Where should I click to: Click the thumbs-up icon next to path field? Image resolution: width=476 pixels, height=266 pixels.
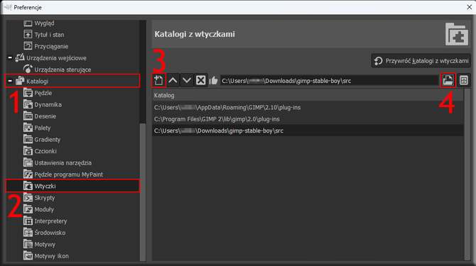(x=213, y=81)
